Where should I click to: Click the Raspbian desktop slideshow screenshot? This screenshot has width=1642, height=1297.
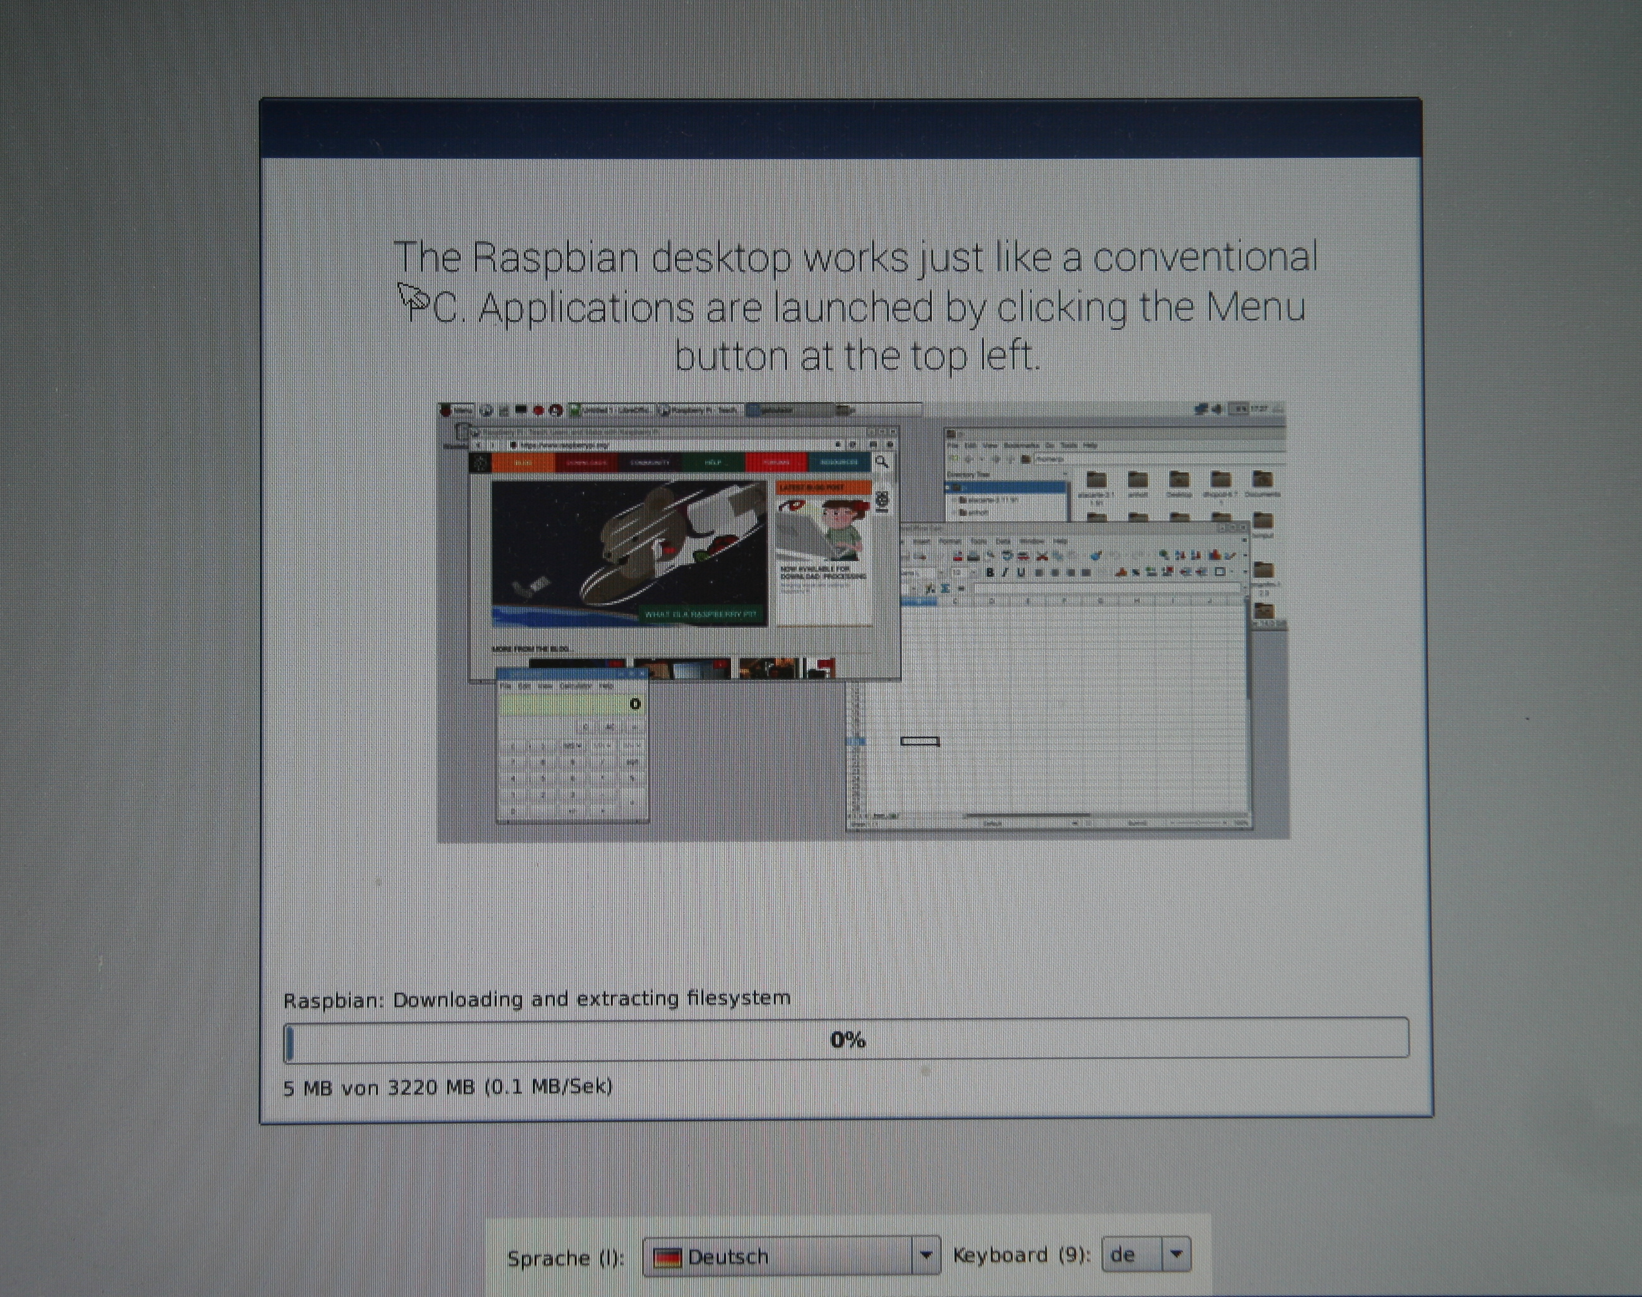pos(862,621)
